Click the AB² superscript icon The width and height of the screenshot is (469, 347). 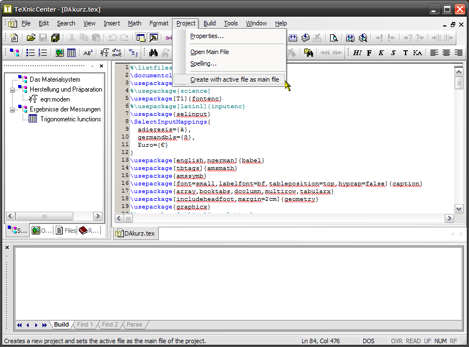click(x=88, y=53)
